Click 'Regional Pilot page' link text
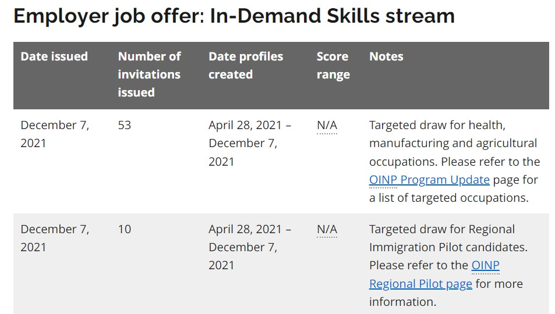This screenshot has width=555, height=314. coord(420,284)
